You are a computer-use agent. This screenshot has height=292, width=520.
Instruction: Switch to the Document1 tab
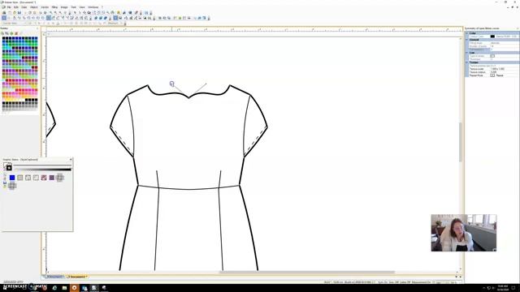point(54,277)
